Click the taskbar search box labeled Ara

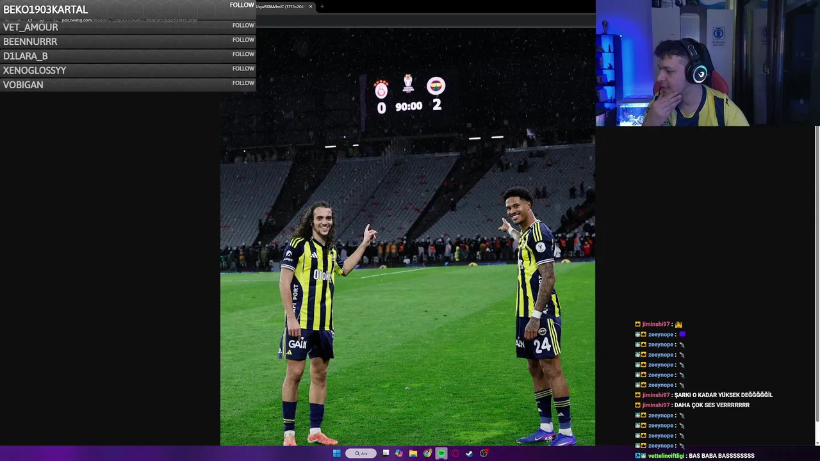click(361, 453)
